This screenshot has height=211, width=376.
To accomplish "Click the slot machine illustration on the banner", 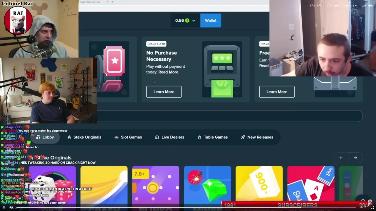I will (x=222, y=69).
